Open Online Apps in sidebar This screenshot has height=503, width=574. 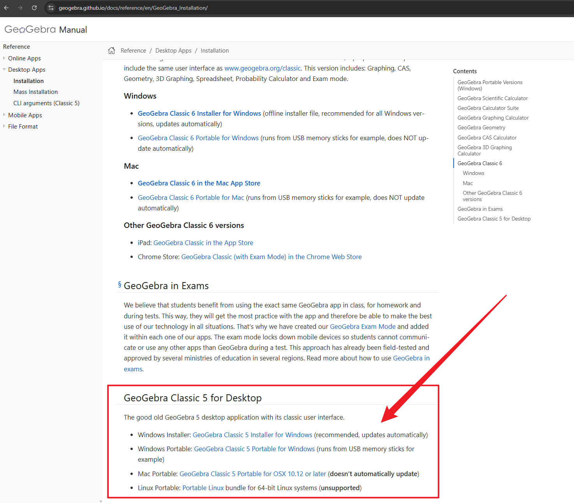25,58
